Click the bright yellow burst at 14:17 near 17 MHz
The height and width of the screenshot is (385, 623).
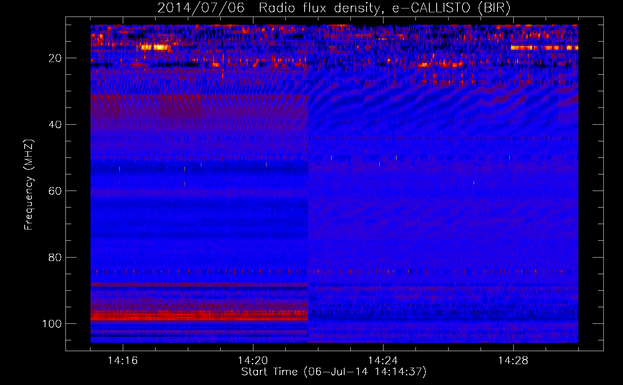click(155, 47)
